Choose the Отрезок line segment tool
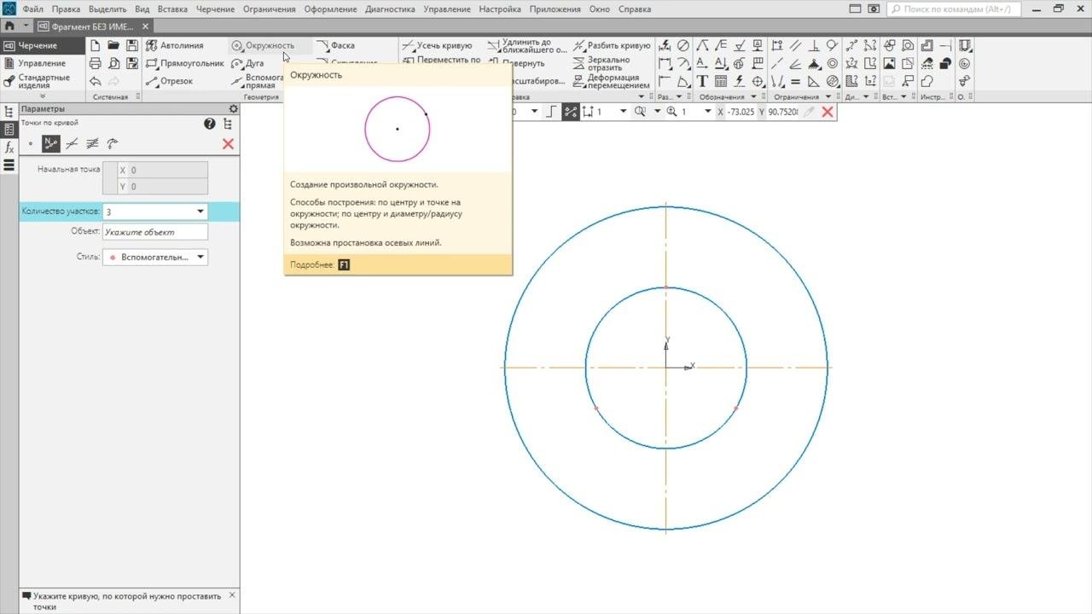 (x=170, y=81)
